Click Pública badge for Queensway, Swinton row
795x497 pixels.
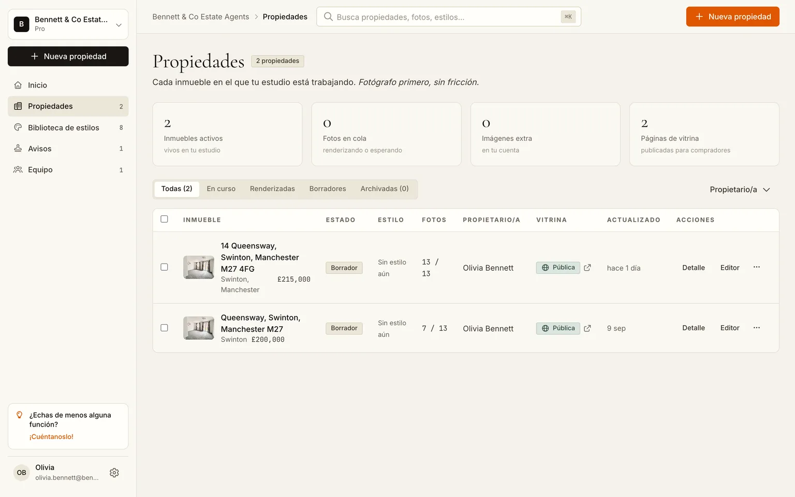coord(558,328)
